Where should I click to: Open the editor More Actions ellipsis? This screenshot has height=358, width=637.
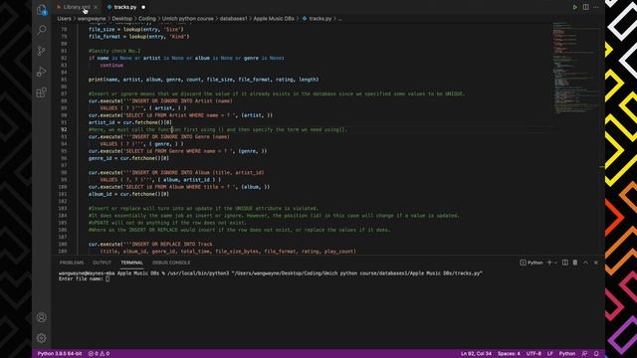coord(596,7)
